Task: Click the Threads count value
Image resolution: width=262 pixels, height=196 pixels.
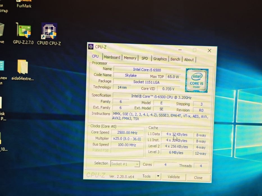Action: pyautogui.click(x=201, y=166)
